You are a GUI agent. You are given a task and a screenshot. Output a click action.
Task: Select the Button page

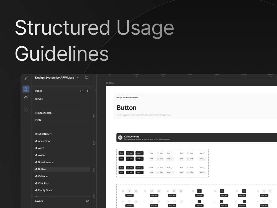click(62, 169)
